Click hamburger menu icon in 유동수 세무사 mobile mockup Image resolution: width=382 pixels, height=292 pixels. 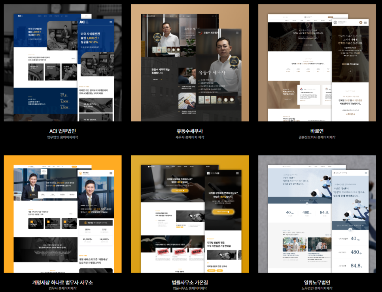click(x=237, y=33)
